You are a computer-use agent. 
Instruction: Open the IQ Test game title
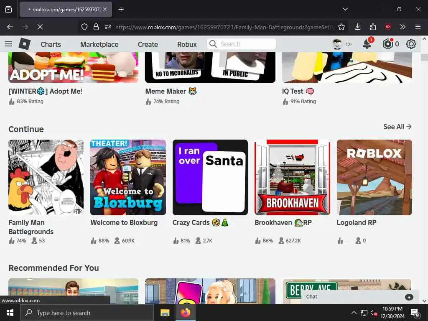click(x=298, y=91)
